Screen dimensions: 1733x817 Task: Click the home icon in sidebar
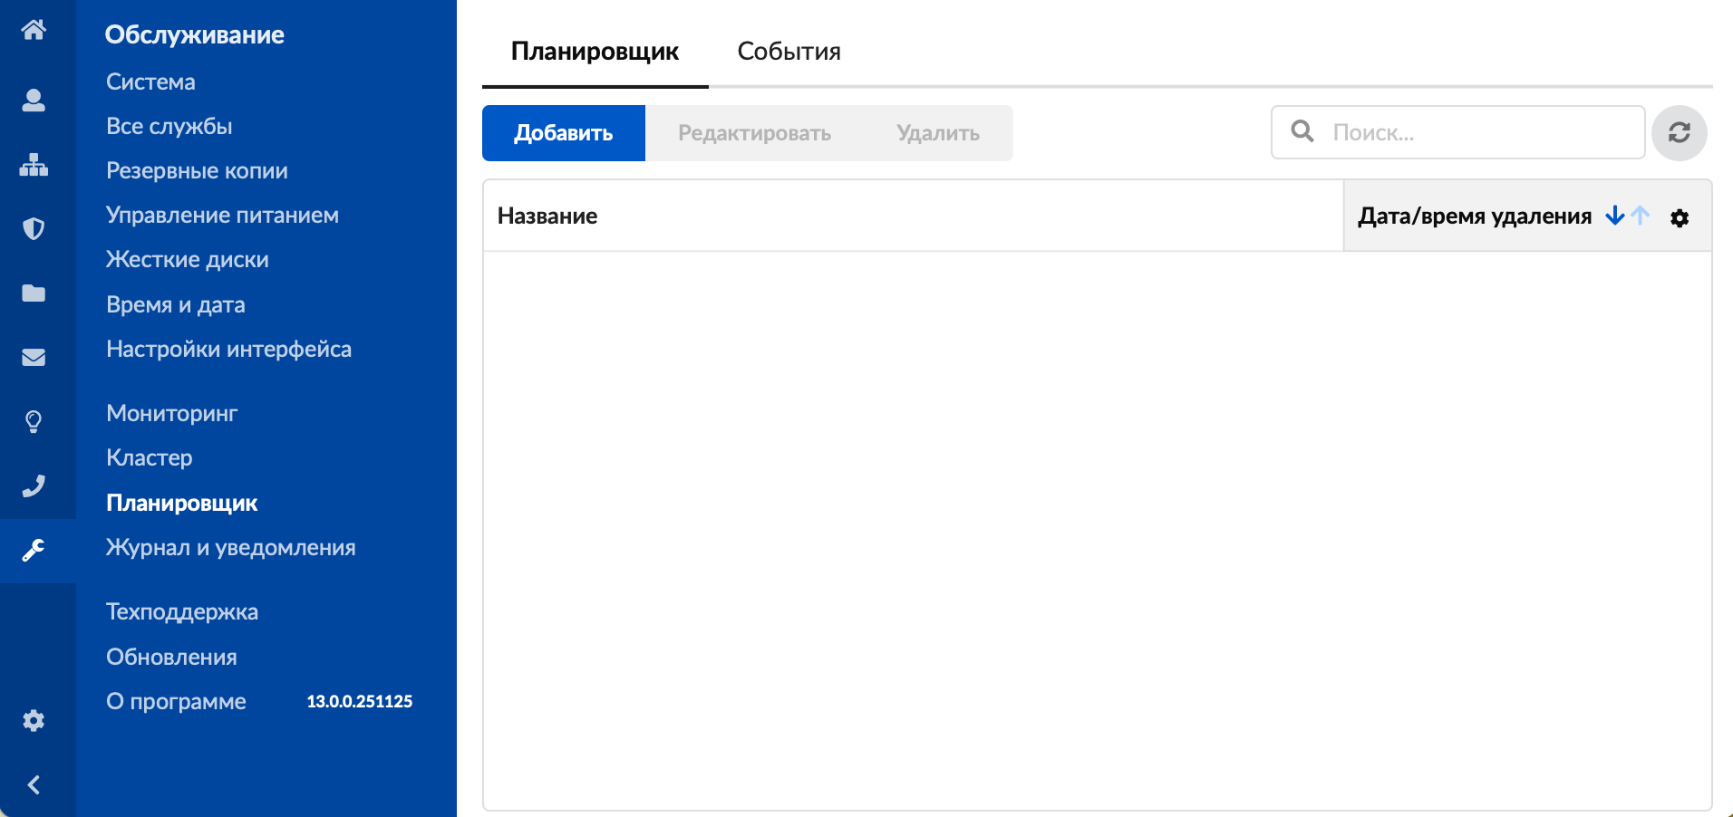pyautogui.click(x=34, y=30)
